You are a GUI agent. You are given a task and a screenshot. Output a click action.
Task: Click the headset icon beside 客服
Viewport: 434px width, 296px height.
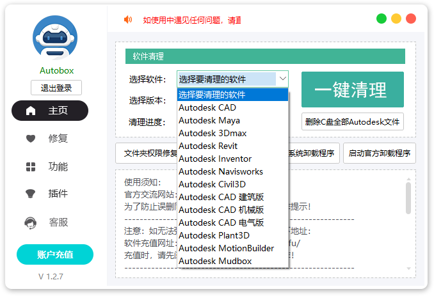coord(31,222)
